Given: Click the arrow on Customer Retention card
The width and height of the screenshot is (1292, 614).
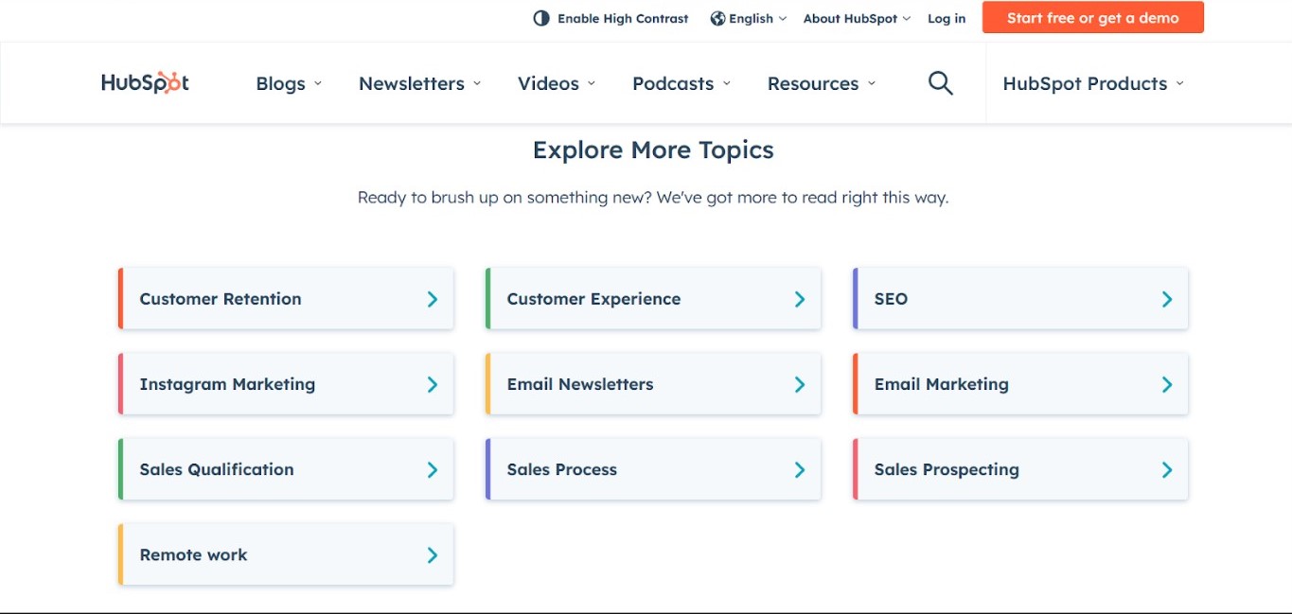Looking at the screenshot, I should (x=433, y=299).
